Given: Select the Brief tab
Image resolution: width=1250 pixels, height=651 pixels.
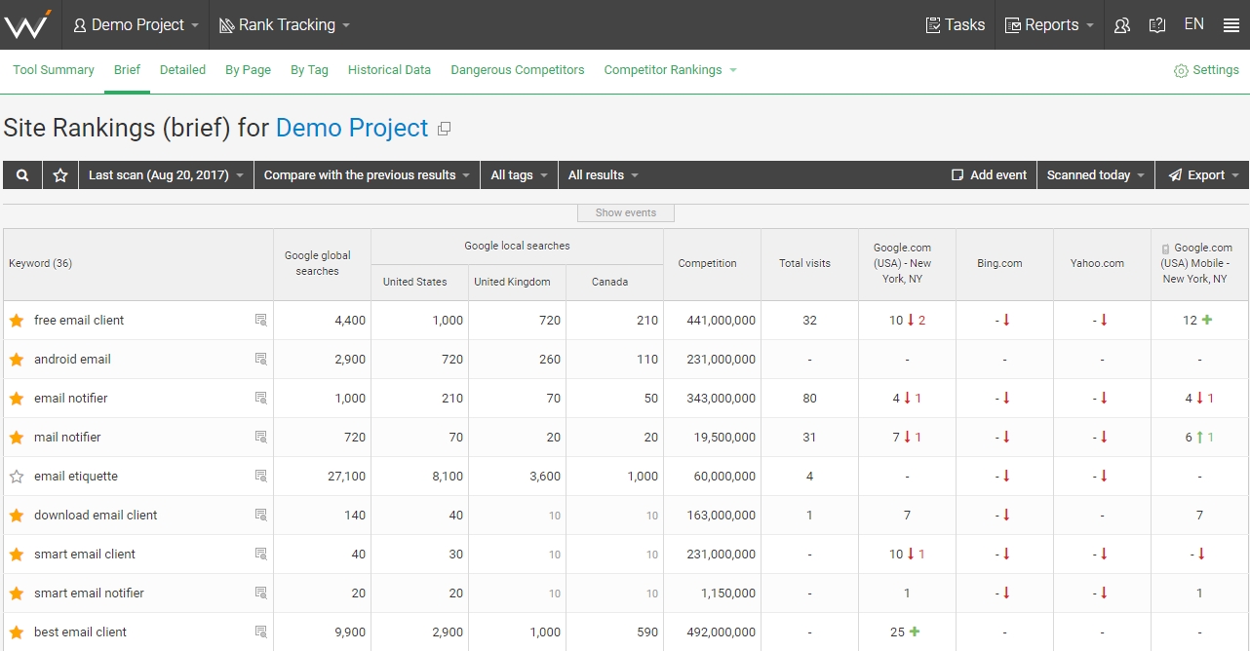Looking at the screenshot, I should 127,70.
